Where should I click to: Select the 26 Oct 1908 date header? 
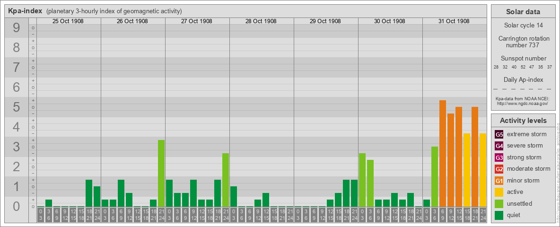point(132,21)
